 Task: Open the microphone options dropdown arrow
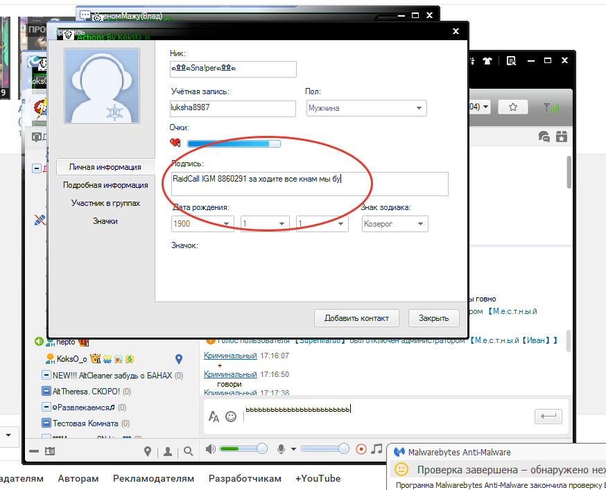pos(294,449)
